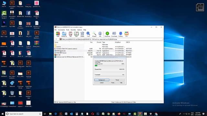Screen dimensions: 207x116
Task: Click the Small Plate Rotex Illustrator desktop file
Action: click(x=28, y=84)
